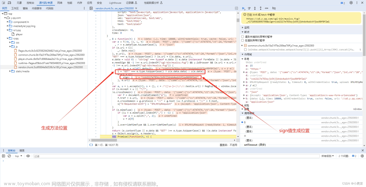Switch to the Network (网络) tab

(60, 3)
